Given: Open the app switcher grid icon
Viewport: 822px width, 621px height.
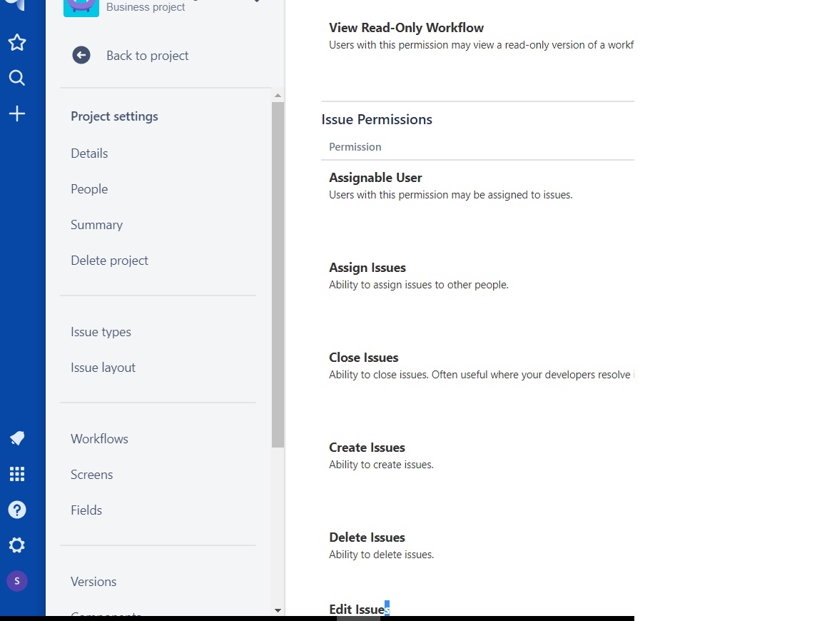Looking at the screenshot, I should point(17,474).
